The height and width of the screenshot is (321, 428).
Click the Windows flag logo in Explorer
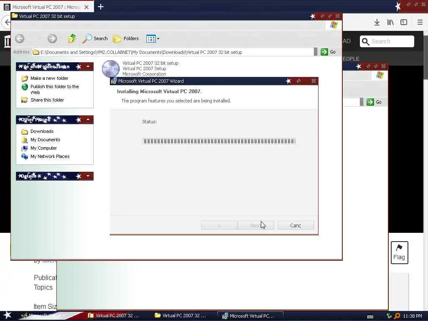coord(334,25)
